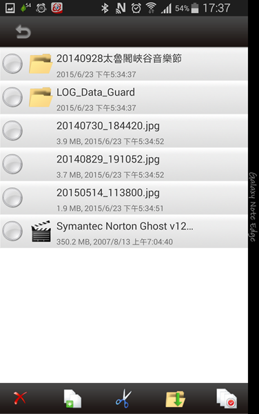This screenshot has width=259, height=414.
Task: Select radio button for Symantec Norton Ghost file
Action: pyautogui.click(x=12, y=231)
